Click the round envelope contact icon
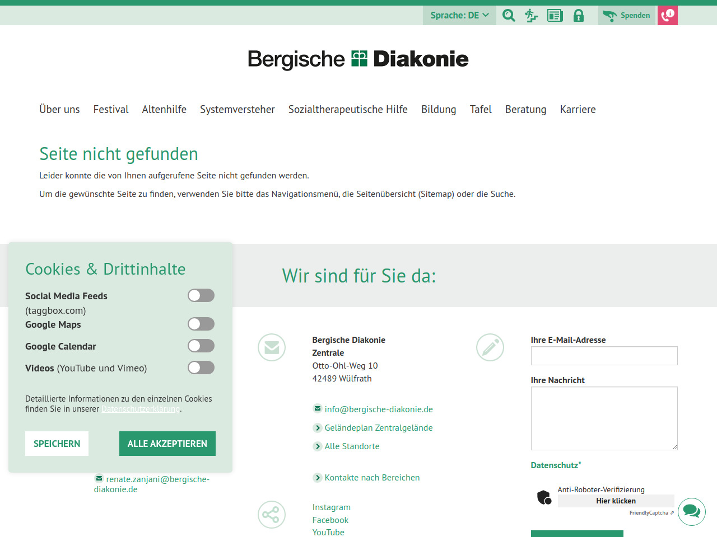Screen dimensions: 717x537 tap(272, 347)
